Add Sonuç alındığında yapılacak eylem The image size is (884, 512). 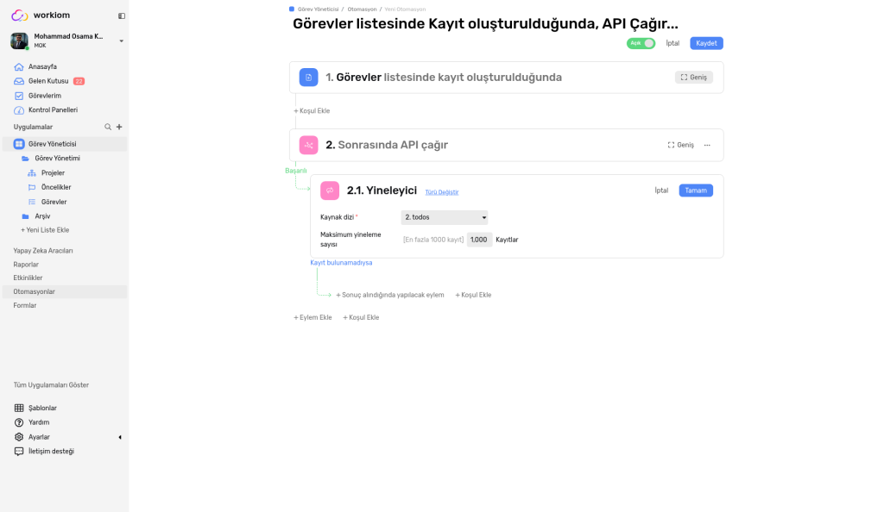click(390, 295)
